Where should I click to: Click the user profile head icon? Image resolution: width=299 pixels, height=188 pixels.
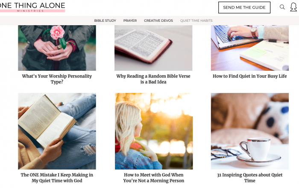click(293, 7)
